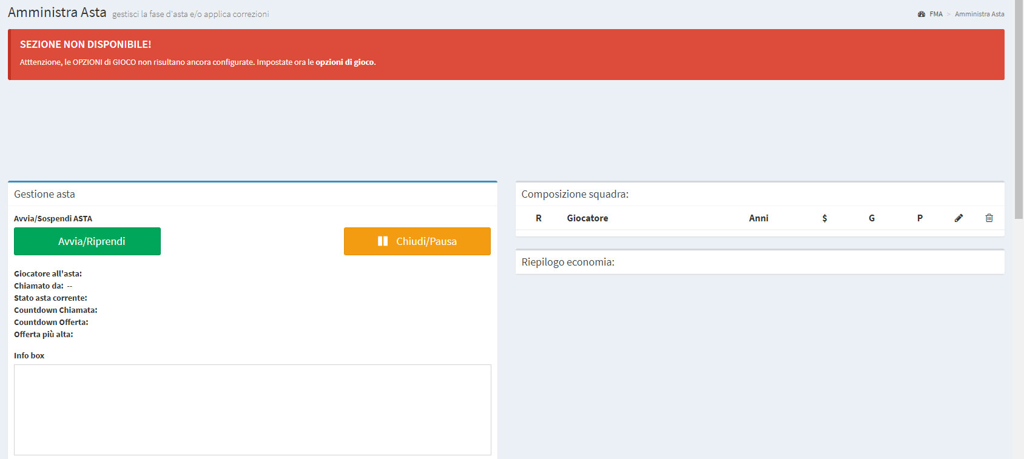This screenshot has width=1024, height=459.
Task: Click the 'SEZIONE NON DISPONIBILE!' alert heading
Action: [86, 45]
